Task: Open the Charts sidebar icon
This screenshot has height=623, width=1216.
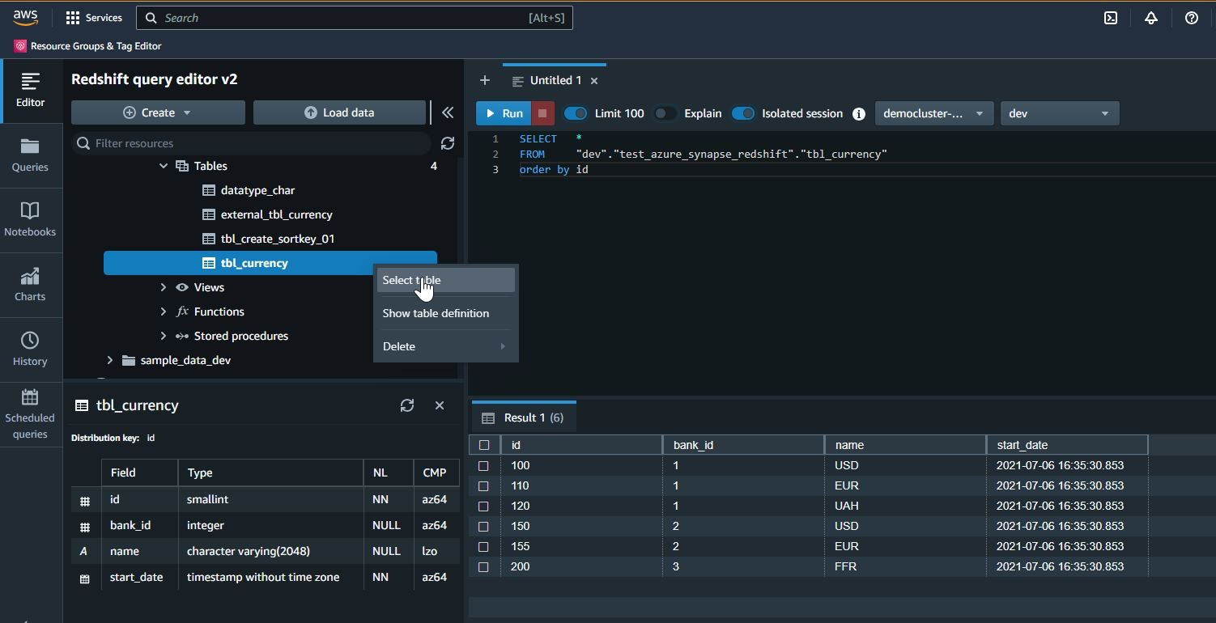Action: point(30,284)
